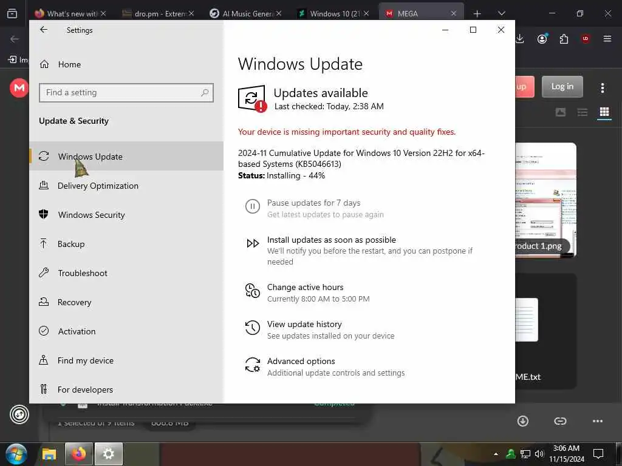Open the Firefox account icon
Viewport: 622px width, 466px height.
pos(542,38)
